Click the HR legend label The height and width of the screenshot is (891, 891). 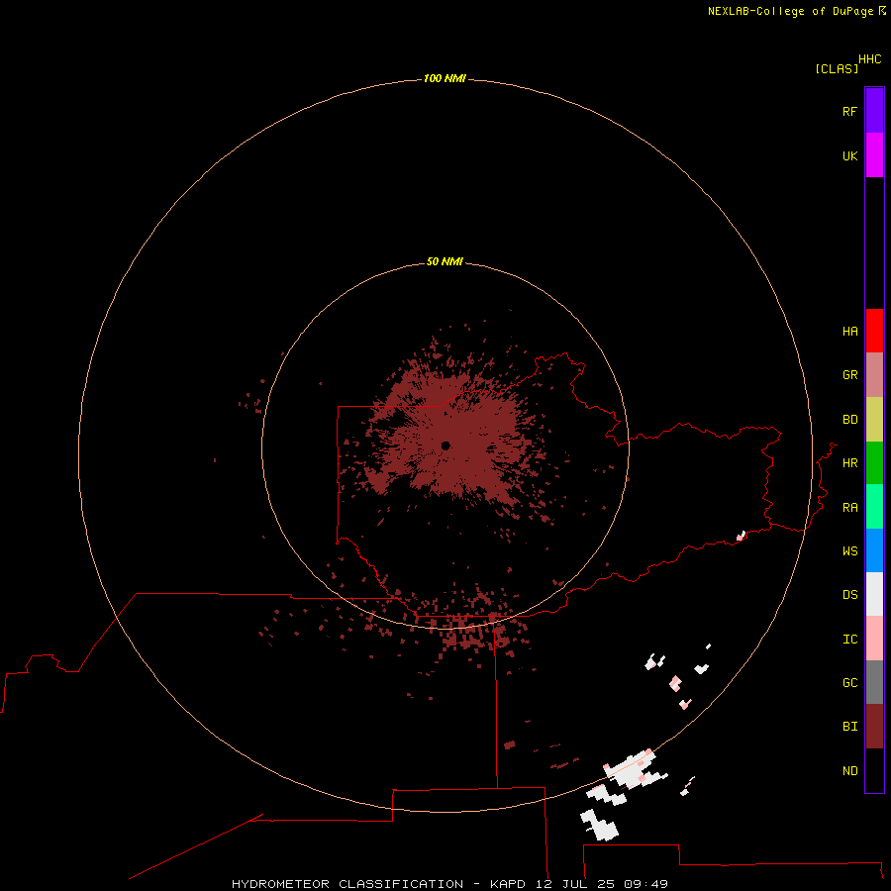click(x=850, y=463)
